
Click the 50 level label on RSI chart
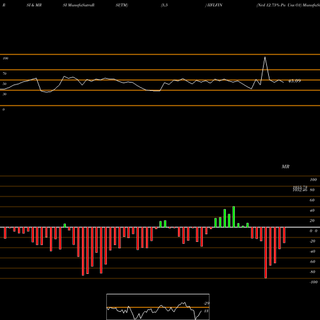[x=4, y=84]
